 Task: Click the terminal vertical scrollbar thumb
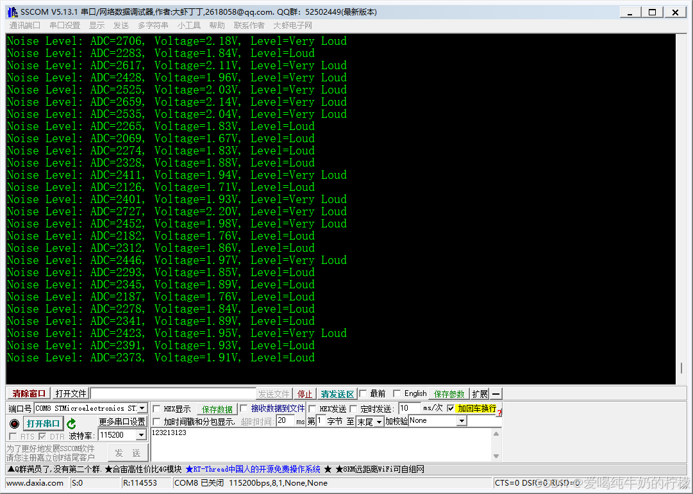click(x=681, y=368)
